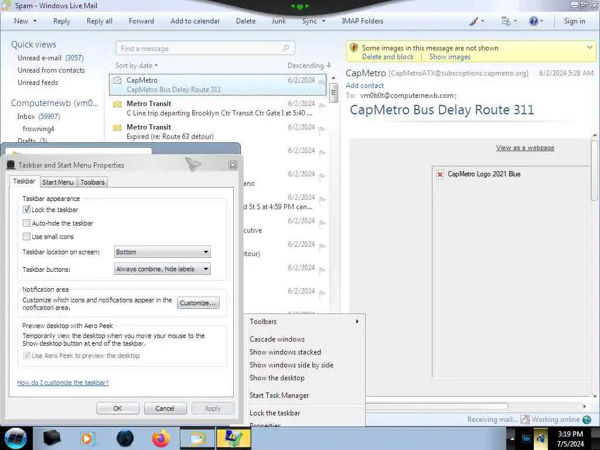Open the dark globe taskbar icon
Viewport: 600px width, 450px height.
click(125, 438)
